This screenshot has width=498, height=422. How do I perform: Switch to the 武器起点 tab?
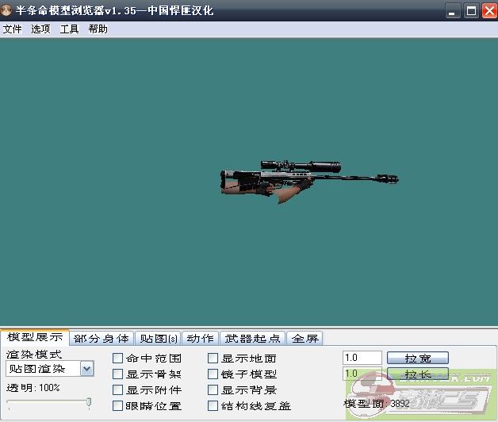pos(251,339)
